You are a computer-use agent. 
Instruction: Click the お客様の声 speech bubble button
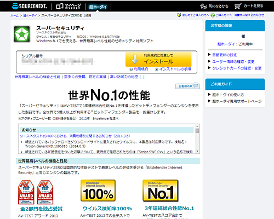pos(187,86)
